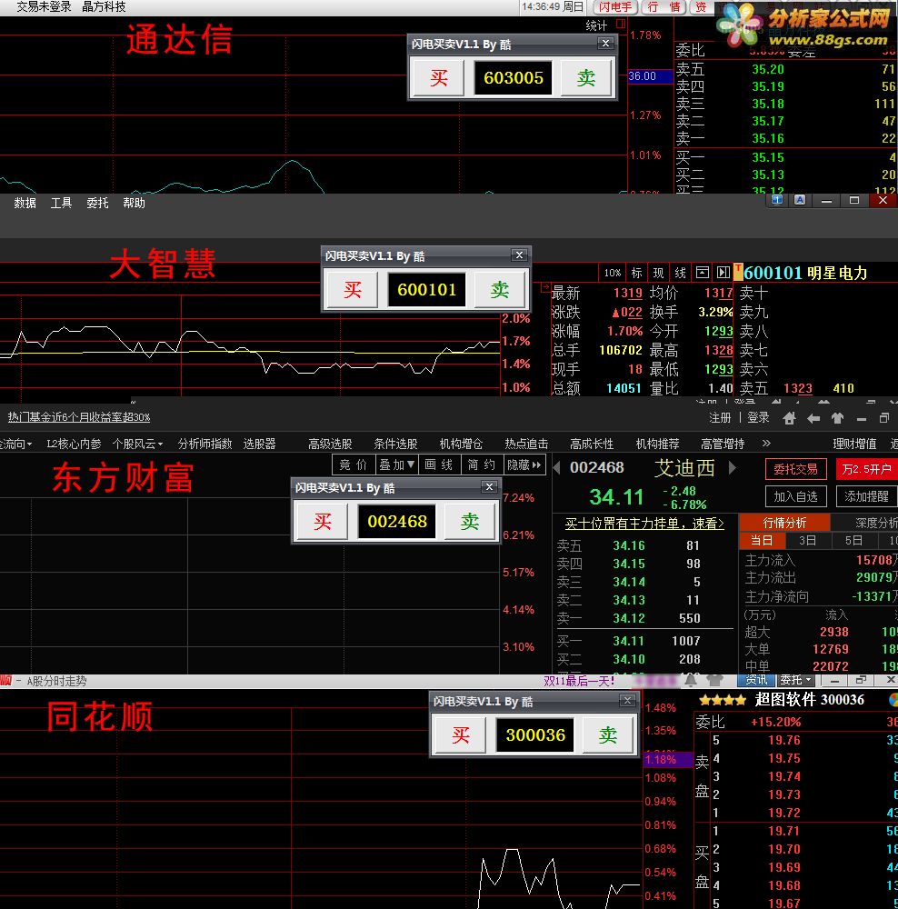
Task: Click the blue monitor icon in 大智慧 title bar
Action: (777, 200)
